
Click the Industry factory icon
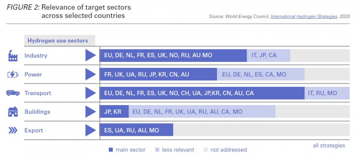[x=13, y=56]
